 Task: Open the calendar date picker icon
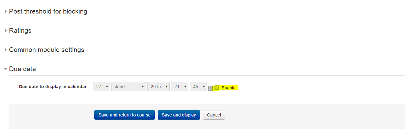tap(211, 88)
